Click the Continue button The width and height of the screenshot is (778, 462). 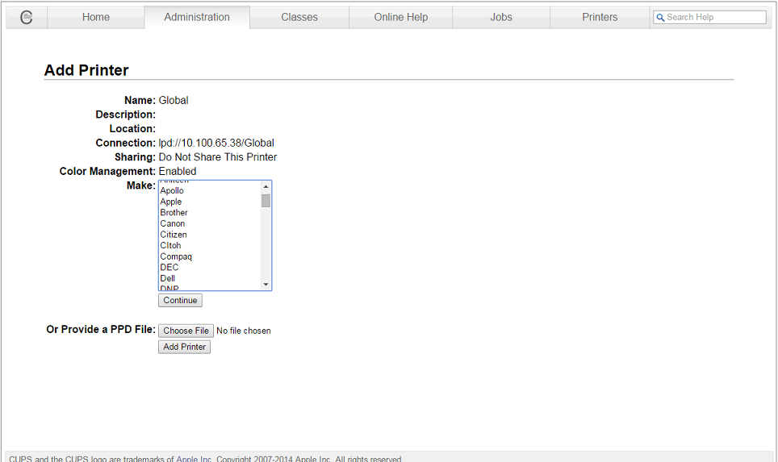[x=180, y=301]
